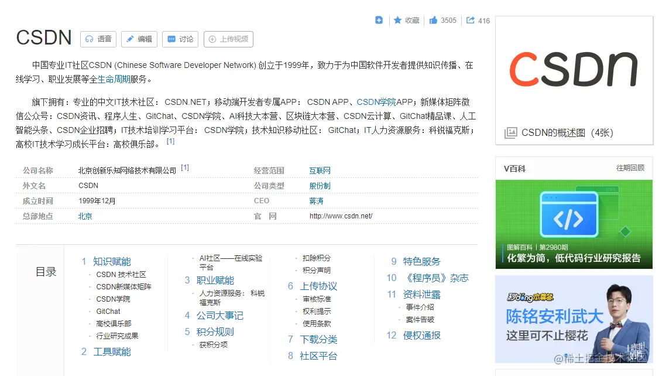Open the 语音 audio button

point(98,39)
